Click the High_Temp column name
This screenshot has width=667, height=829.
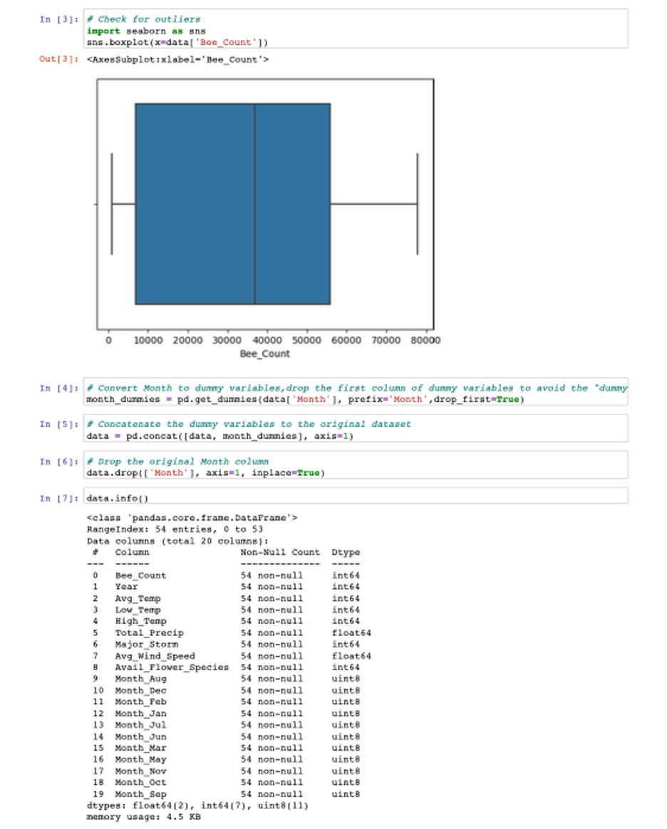(140, 621)
